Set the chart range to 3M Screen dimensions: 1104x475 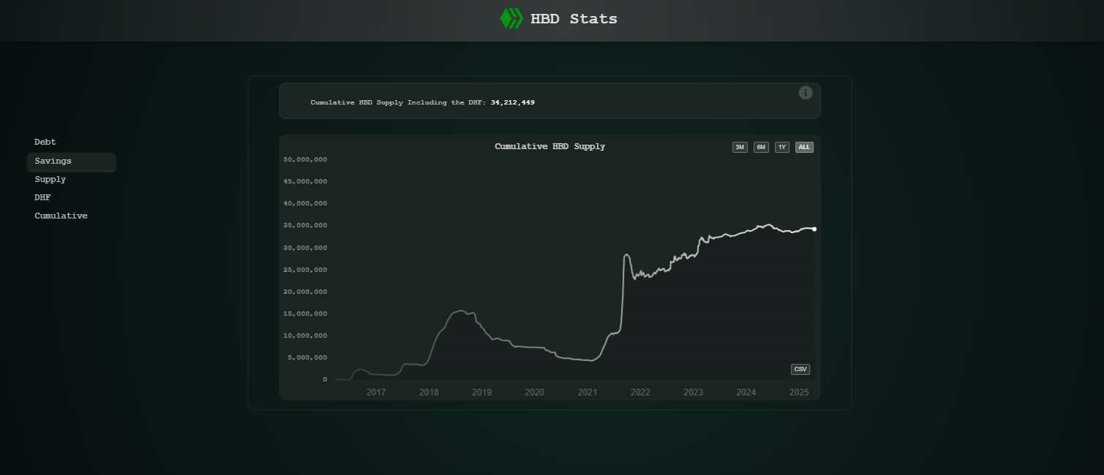point(740,147)
